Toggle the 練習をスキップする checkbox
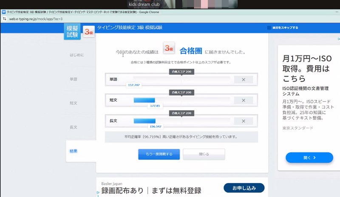Image resolution: width=340 pixels, height=197 pixels. [269, 28]
